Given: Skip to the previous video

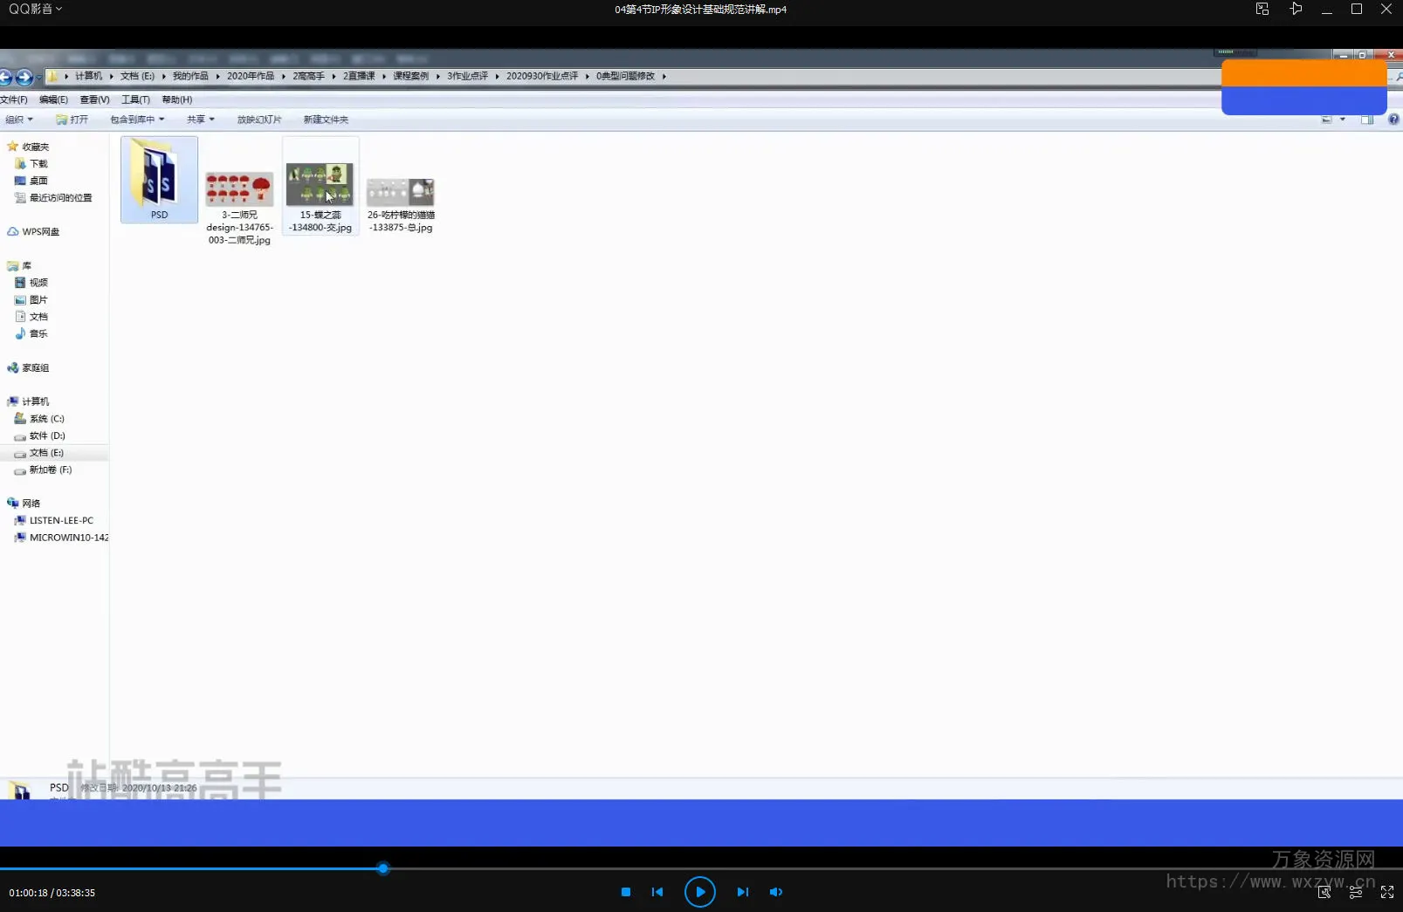Looking at the screenshot, I should (657, 892).
